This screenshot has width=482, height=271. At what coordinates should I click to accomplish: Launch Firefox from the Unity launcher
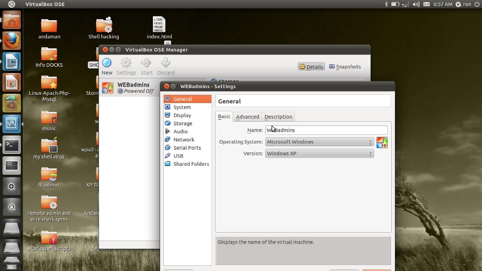pyautogui.click(x=12, y=40)
